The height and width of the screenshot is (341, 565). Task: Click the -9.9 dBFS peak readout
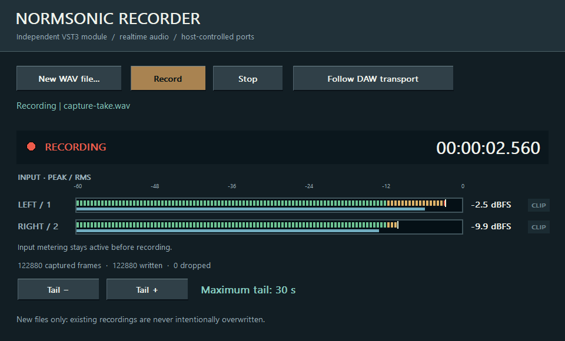pos(491,226)
